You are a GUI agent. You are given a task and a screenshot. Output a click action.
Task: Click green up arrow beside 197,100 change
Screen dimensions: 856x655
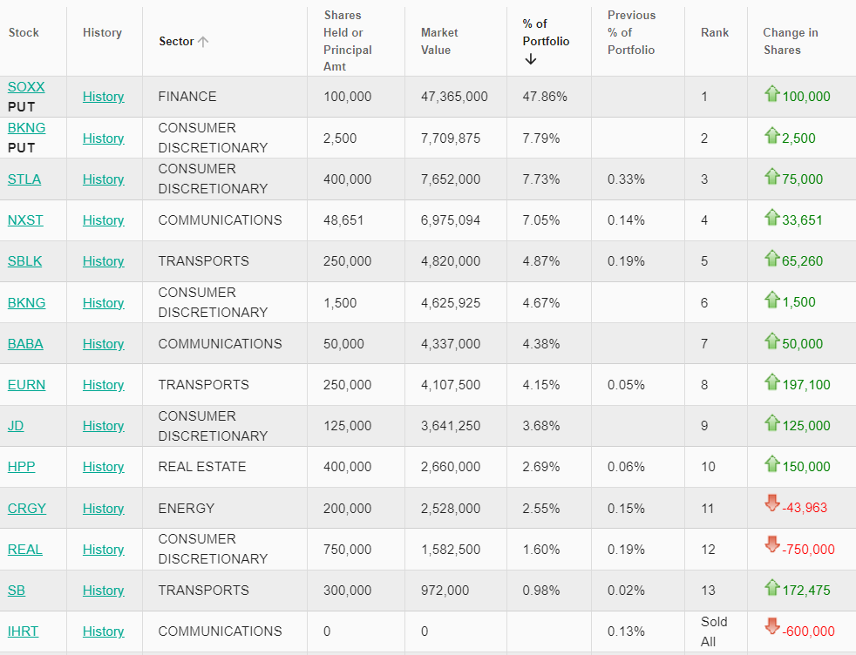pos(772,382)
